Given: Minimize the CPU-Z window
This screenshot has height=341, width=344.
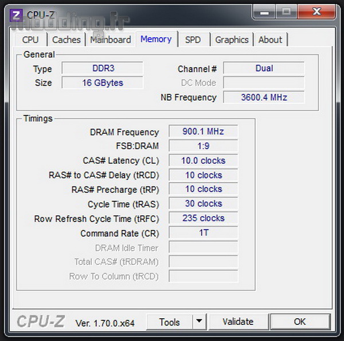Looking at the screenshot, I should [264, 13].
